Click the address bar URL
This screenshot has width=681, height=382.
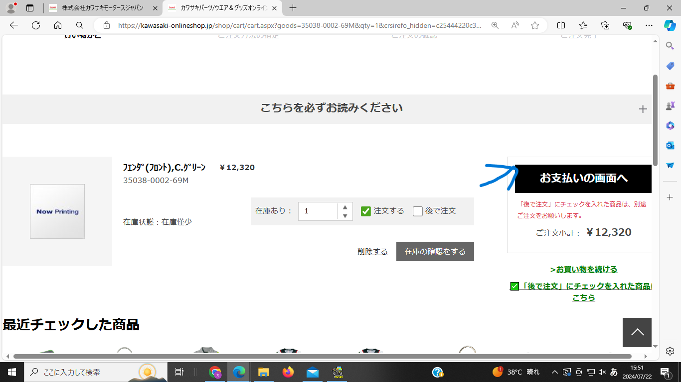coord(300,25)
